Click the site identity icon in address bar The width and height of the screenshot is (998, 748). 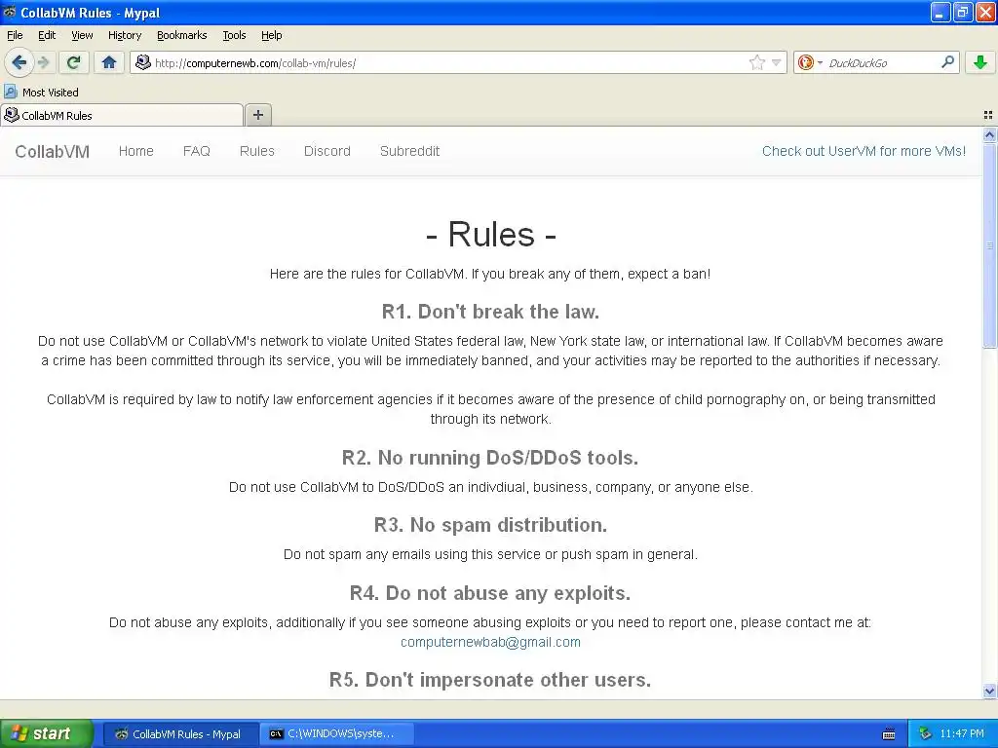143,62
